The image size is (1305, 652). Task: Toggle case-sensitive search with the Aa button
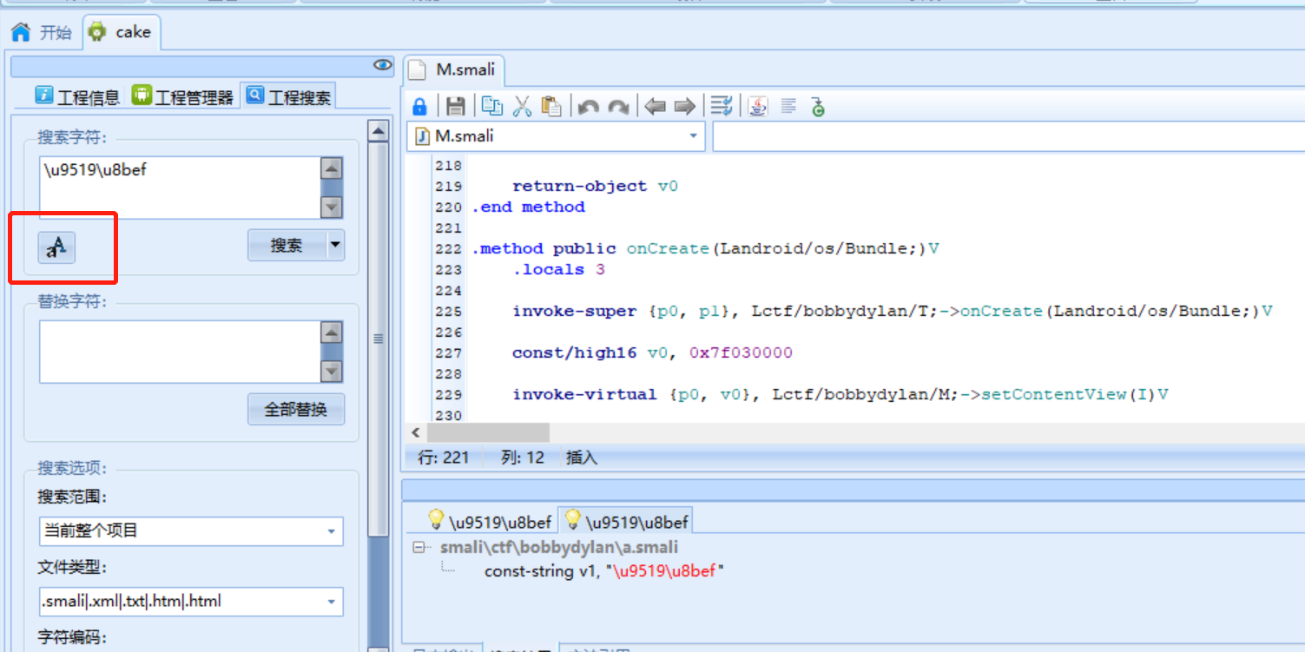[56, 247]
